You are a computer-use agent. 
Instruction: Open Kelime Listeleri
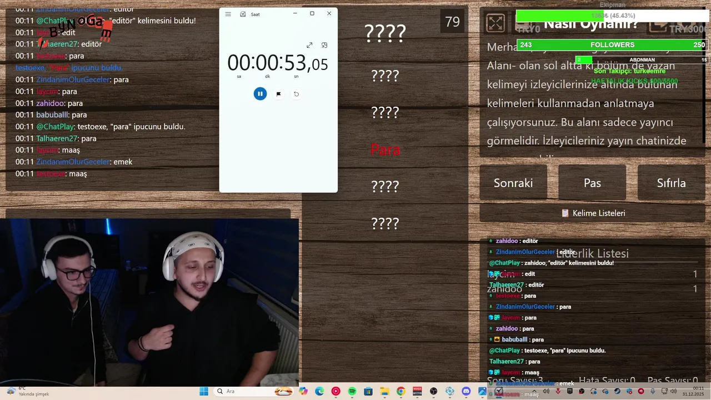[x=592, y=213]
